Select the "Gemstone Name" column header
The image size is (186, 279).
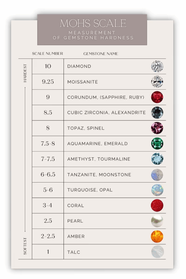pos(101,54)
